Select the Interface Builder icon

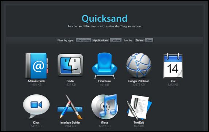click(70, 107)
